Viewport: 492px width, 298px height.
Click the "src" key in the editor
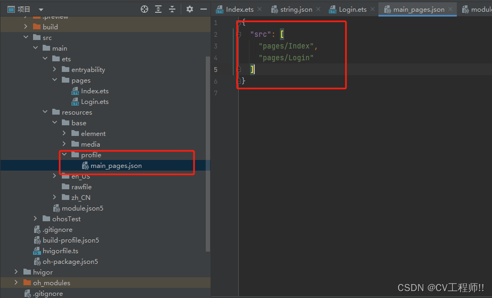(261, 34)
